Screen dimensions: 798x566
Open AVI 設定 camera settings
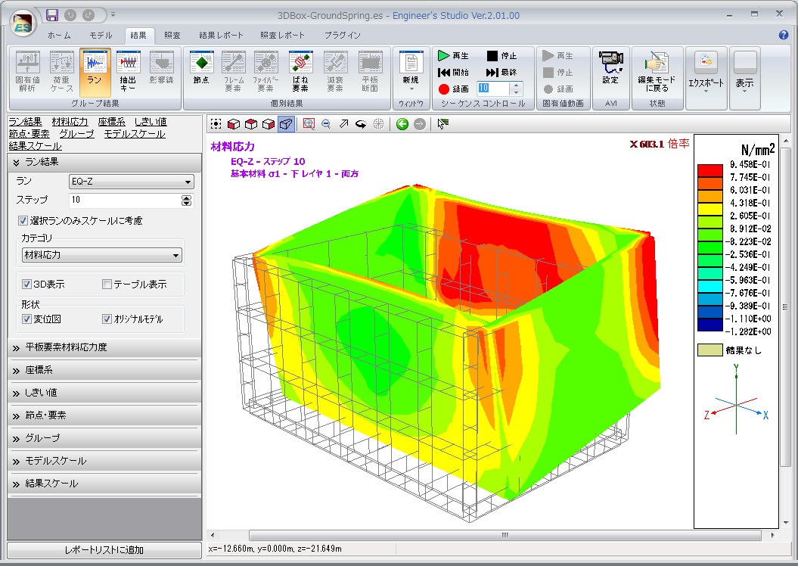(610, 68)
